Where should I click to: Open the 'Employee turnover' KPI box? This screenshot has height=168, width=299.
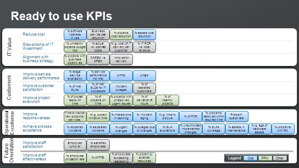tap(75, 145)
